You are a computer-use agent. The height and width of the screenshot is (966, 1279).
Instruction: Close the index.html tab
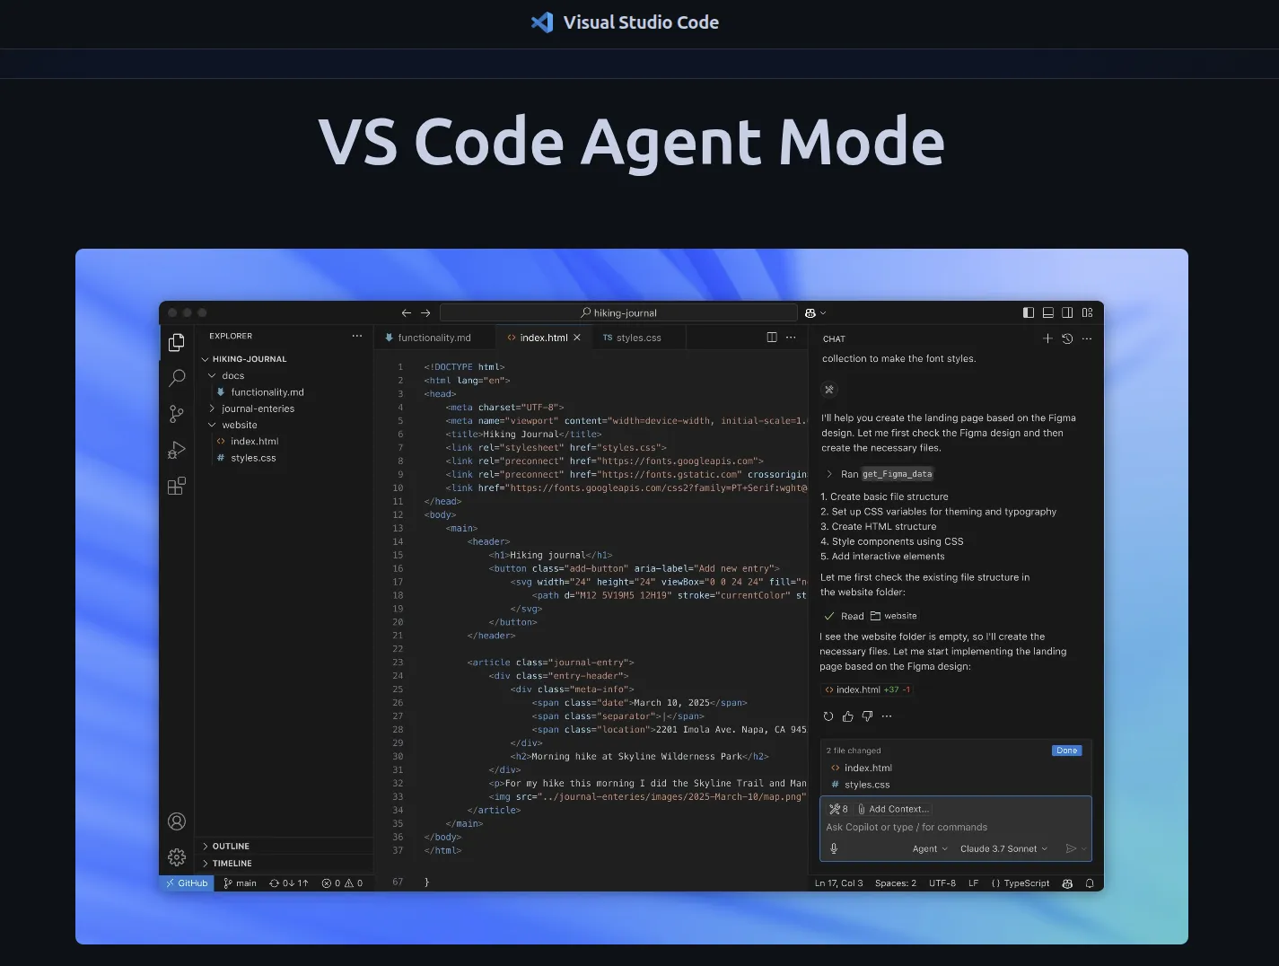click(577, 338)
